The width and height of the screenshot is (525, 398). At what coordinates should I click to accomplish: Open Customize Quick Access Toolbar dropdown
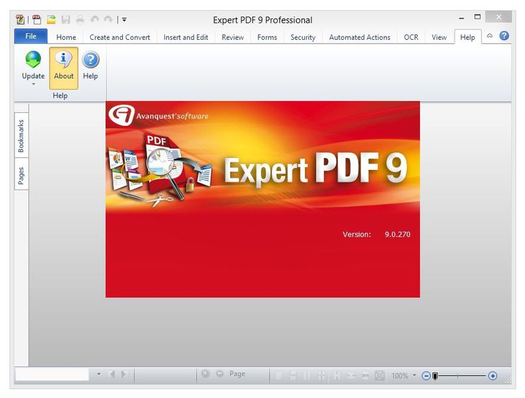(124, 20)
